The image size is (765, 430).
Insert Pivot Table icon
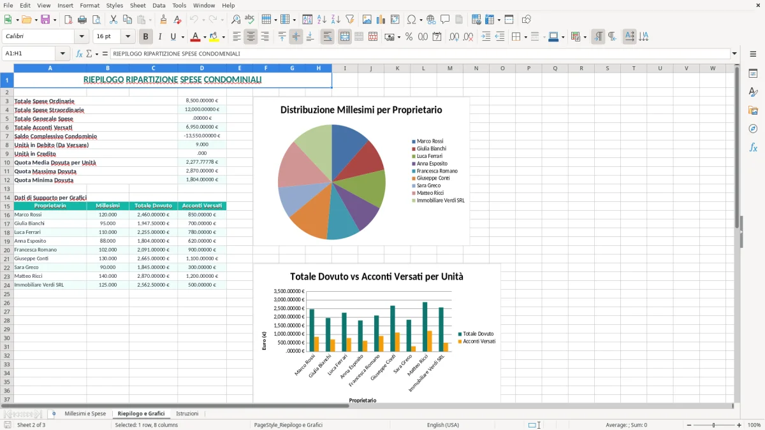[x=395, y=20]
